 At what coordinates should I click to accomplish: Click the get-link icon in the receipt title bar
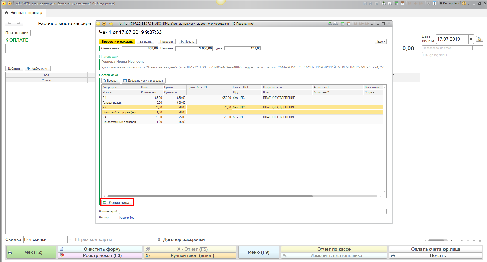[330, 24]
